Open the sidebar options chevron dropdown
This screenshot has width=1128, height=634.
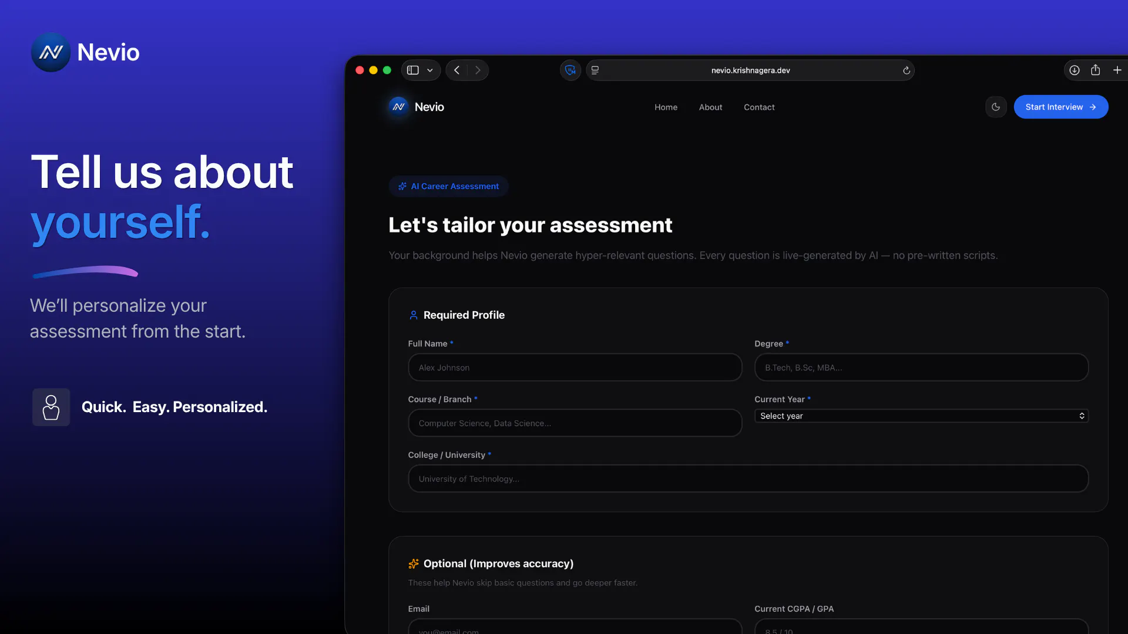pos(430,70)
